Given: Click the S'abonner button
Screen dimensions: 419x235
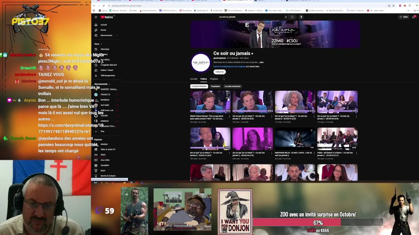Looking at the screenshot, I should tap(220, 72).
